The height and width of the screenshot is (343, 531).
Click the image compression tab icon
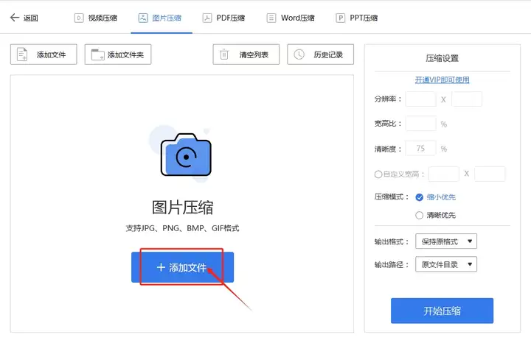[x=143, y=18]
